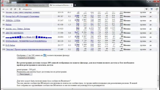The image size is (160, 90).
Task: Switch to the Личный кабинет tab
Action: [x=12, y=5]
